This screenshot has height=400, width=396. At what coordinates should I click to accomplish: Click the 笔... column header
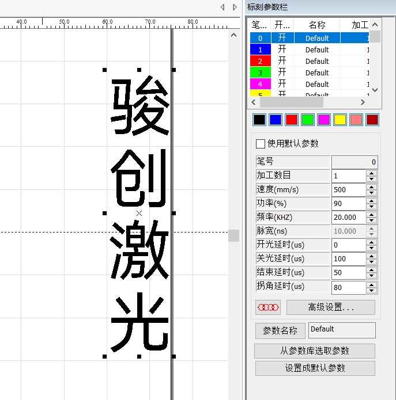coord(259,25)
